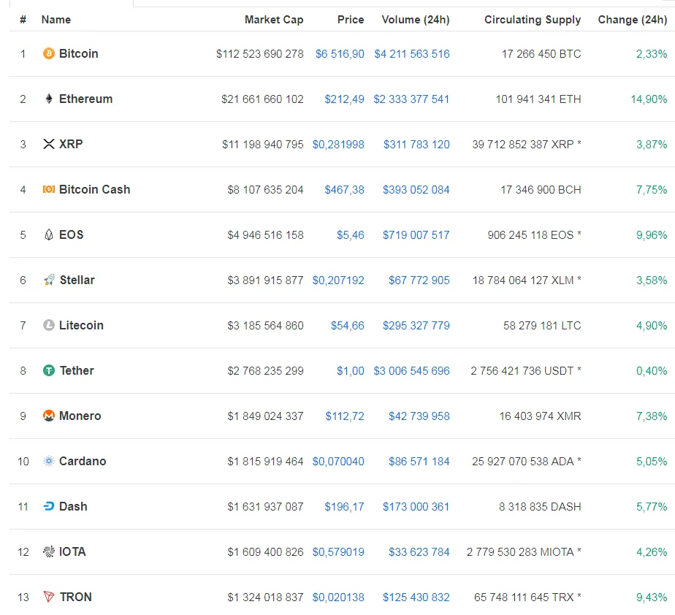Click Dash price $196,17
Image resolution: width=675 pixels, height=615 pixels.
point(344,507)
